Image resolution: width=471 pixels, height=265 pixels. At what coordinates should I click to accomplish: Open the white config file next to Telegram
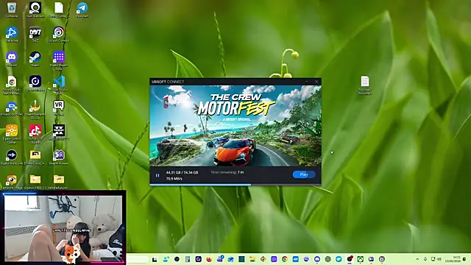(x=59, y=10)
